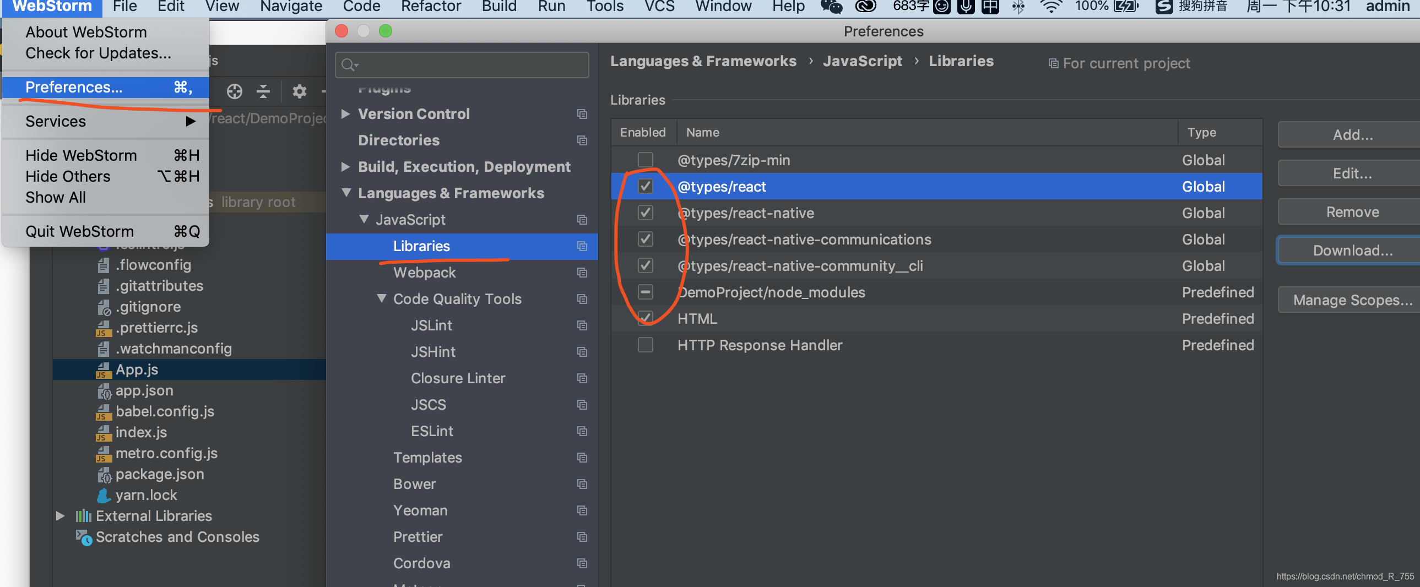The height and width of the screenshot is (587, 1420).
Task: Click the babel.config.js file icon
Action: tap(104, 412)
